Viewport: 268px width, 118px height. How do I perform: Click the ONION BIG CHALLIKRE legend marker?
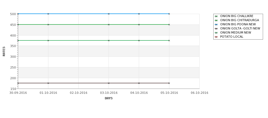click(x=216, y=16)
